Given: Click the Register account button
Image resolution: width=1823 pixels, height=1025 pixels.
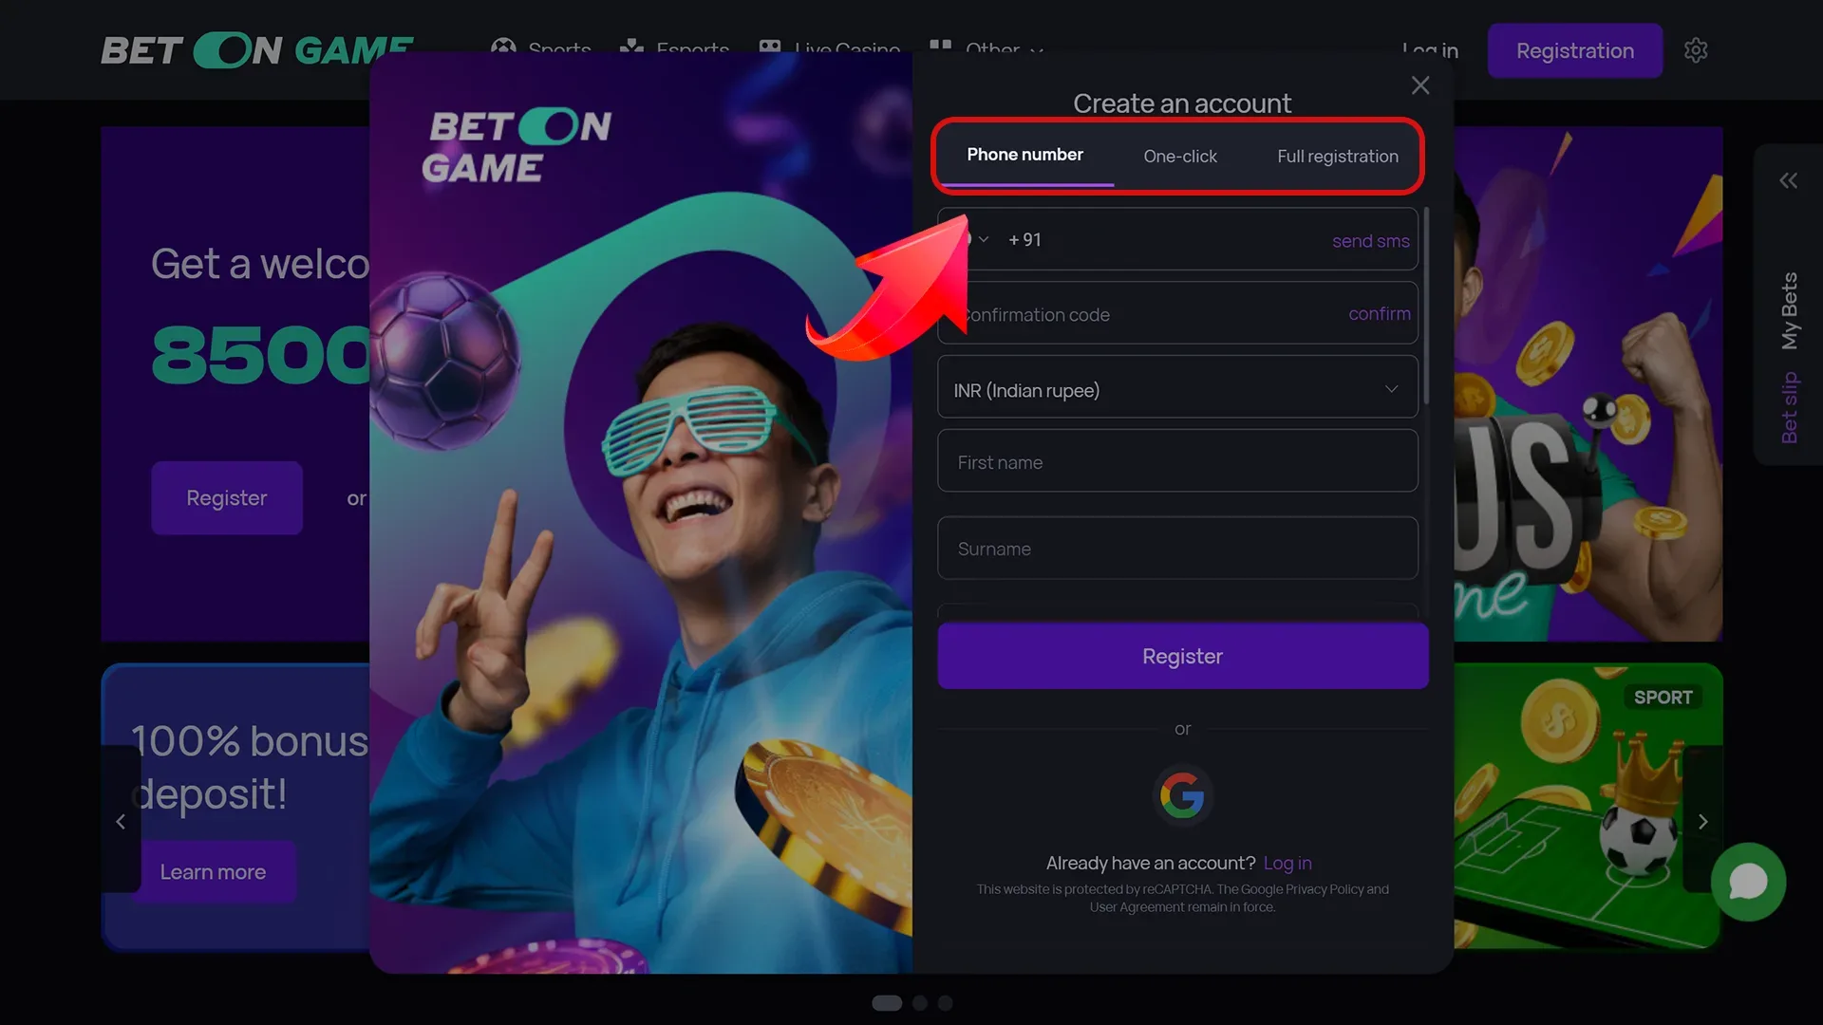Looking at the screenshot, I should 1182,656.
